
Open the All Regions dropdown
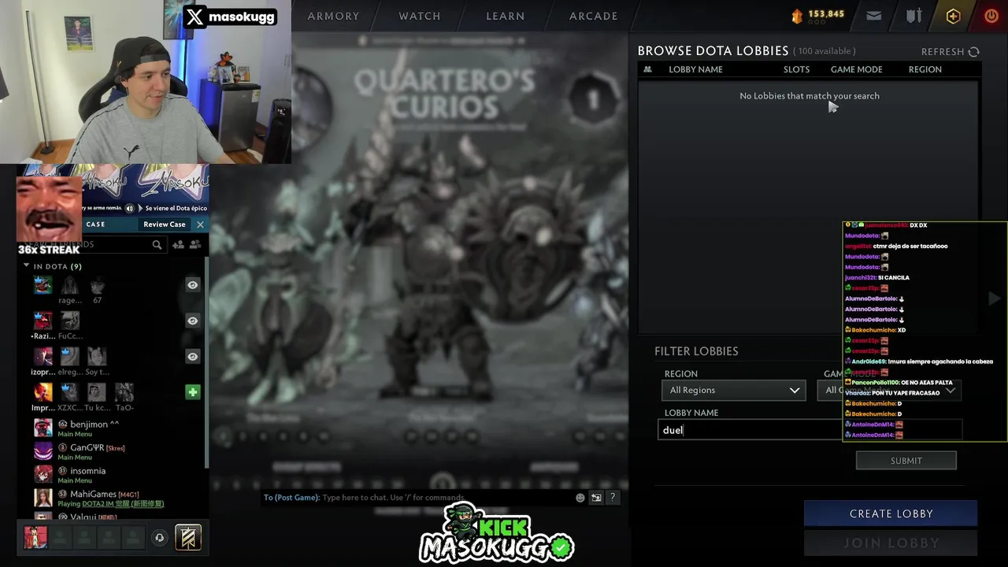(734, 390)
